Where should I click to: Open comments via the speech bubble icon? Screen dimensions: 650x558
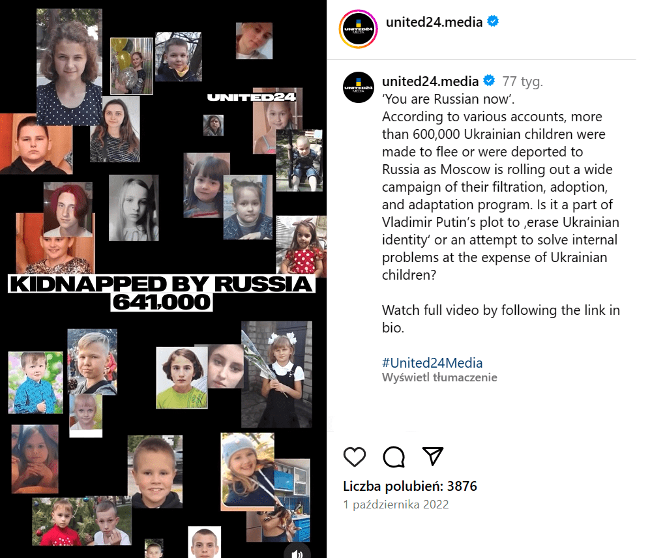coord(393,457)
